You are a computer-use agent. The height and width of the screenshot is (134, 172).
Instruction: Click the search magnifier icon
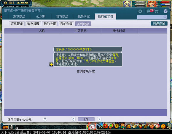pyautogui.click(x=165, y=17)
